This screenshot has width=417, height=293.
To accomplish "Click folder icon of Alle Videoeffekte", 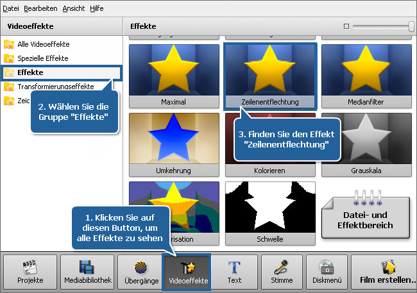I will pos(9,44).
